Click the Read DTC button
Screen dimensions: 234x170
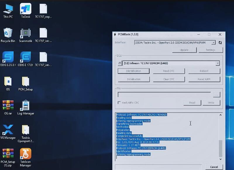coord(169,71)
